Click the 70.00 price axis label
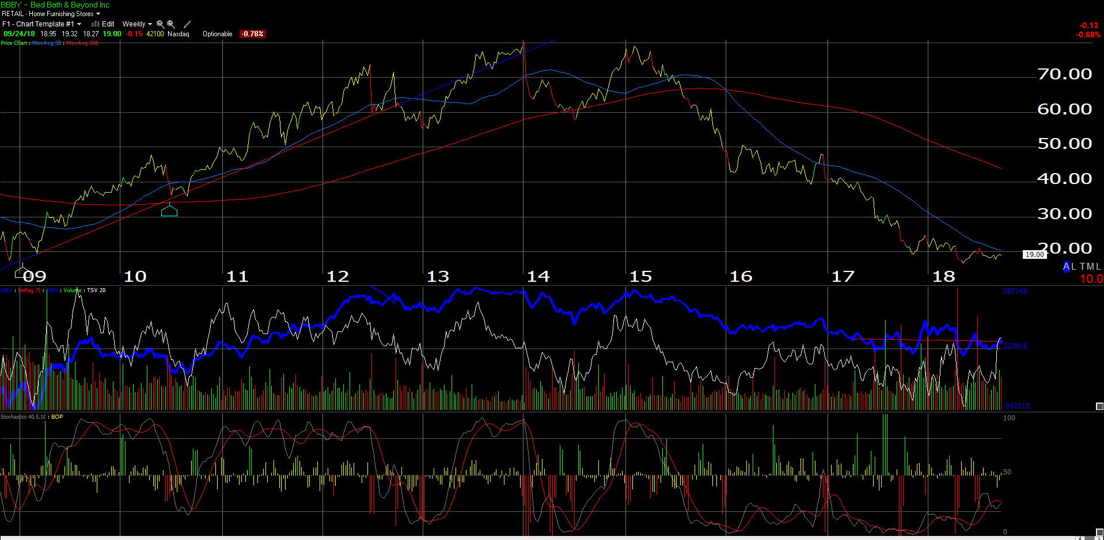 tap(1065, 74)
